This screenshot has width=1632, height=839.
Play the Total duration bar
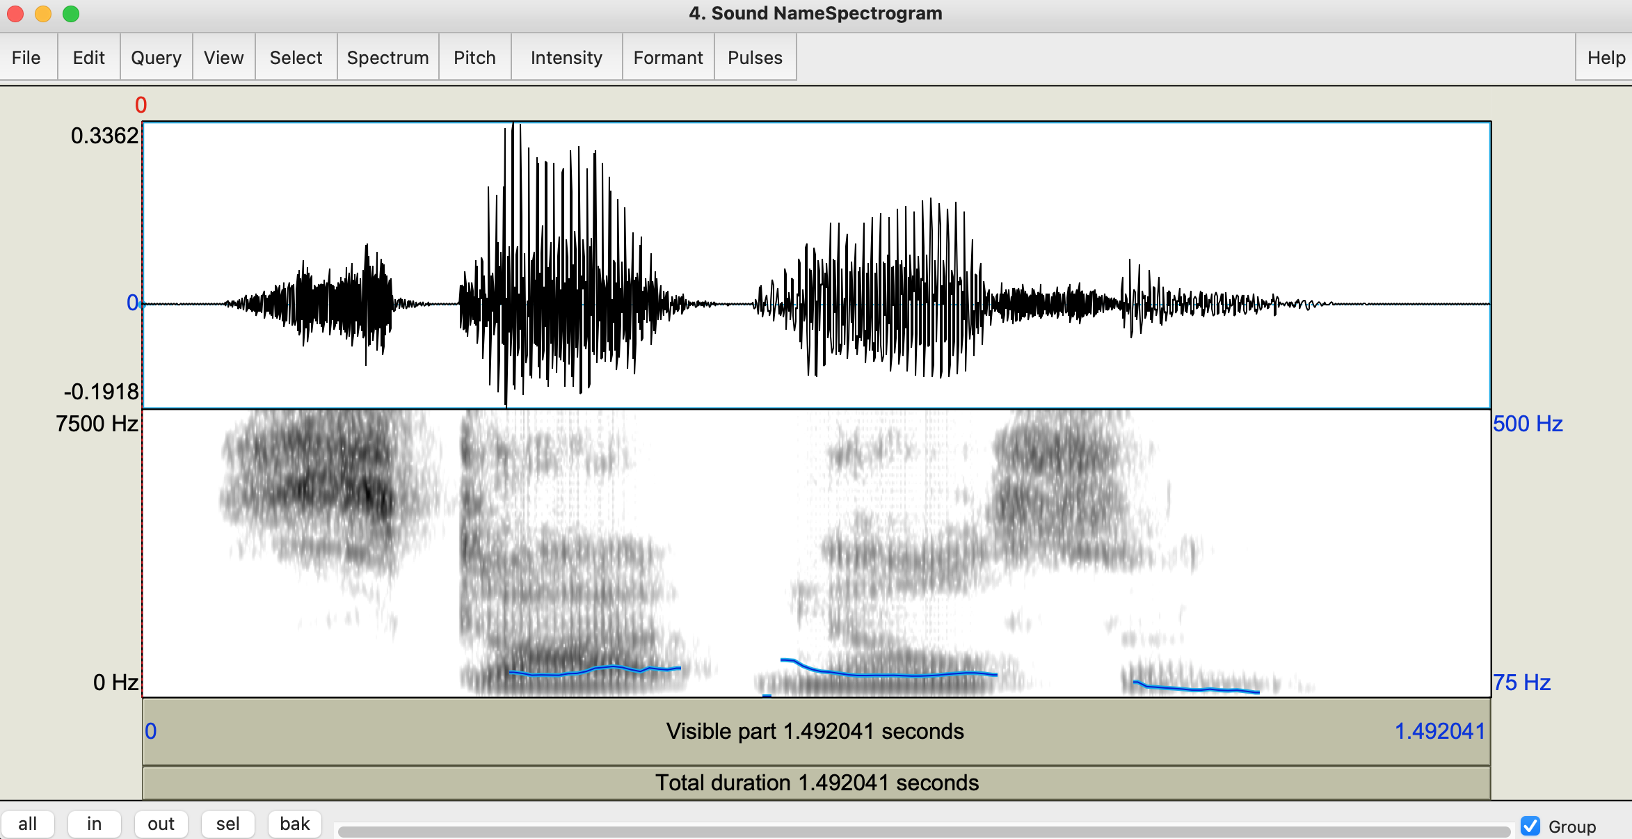pos(815,783)
